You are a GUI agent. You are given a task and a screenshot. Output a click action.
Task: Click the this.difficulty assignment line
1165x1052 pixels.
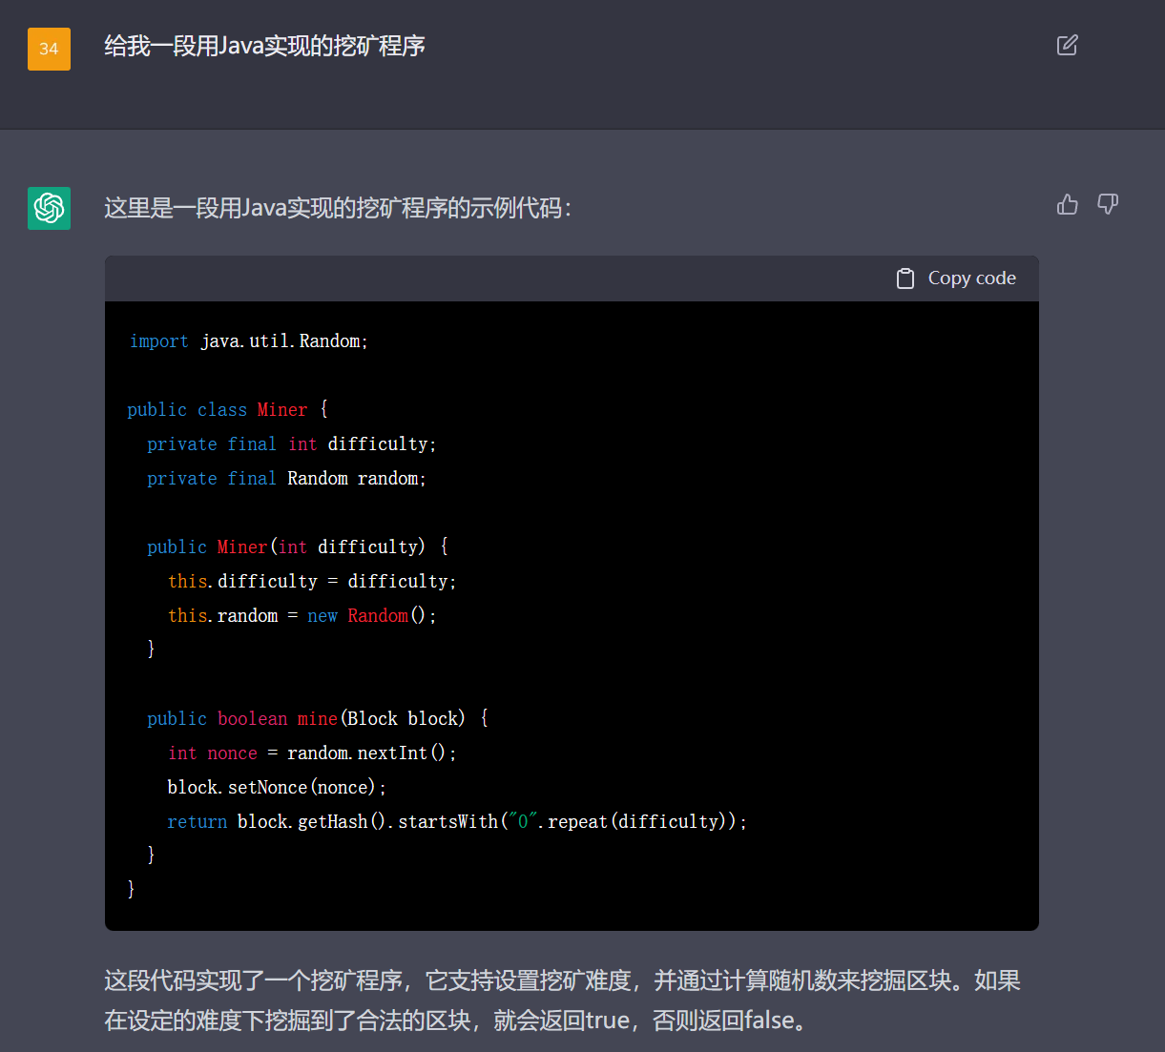[x=312, y=582]
